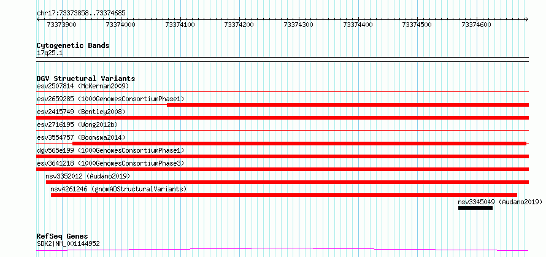
Task: Click the thin red esv2716195 line
Action: coord(282,130)
